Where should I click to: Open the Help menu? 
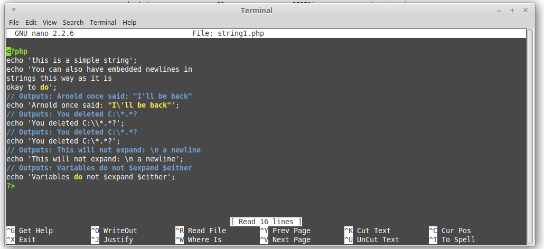129,22
